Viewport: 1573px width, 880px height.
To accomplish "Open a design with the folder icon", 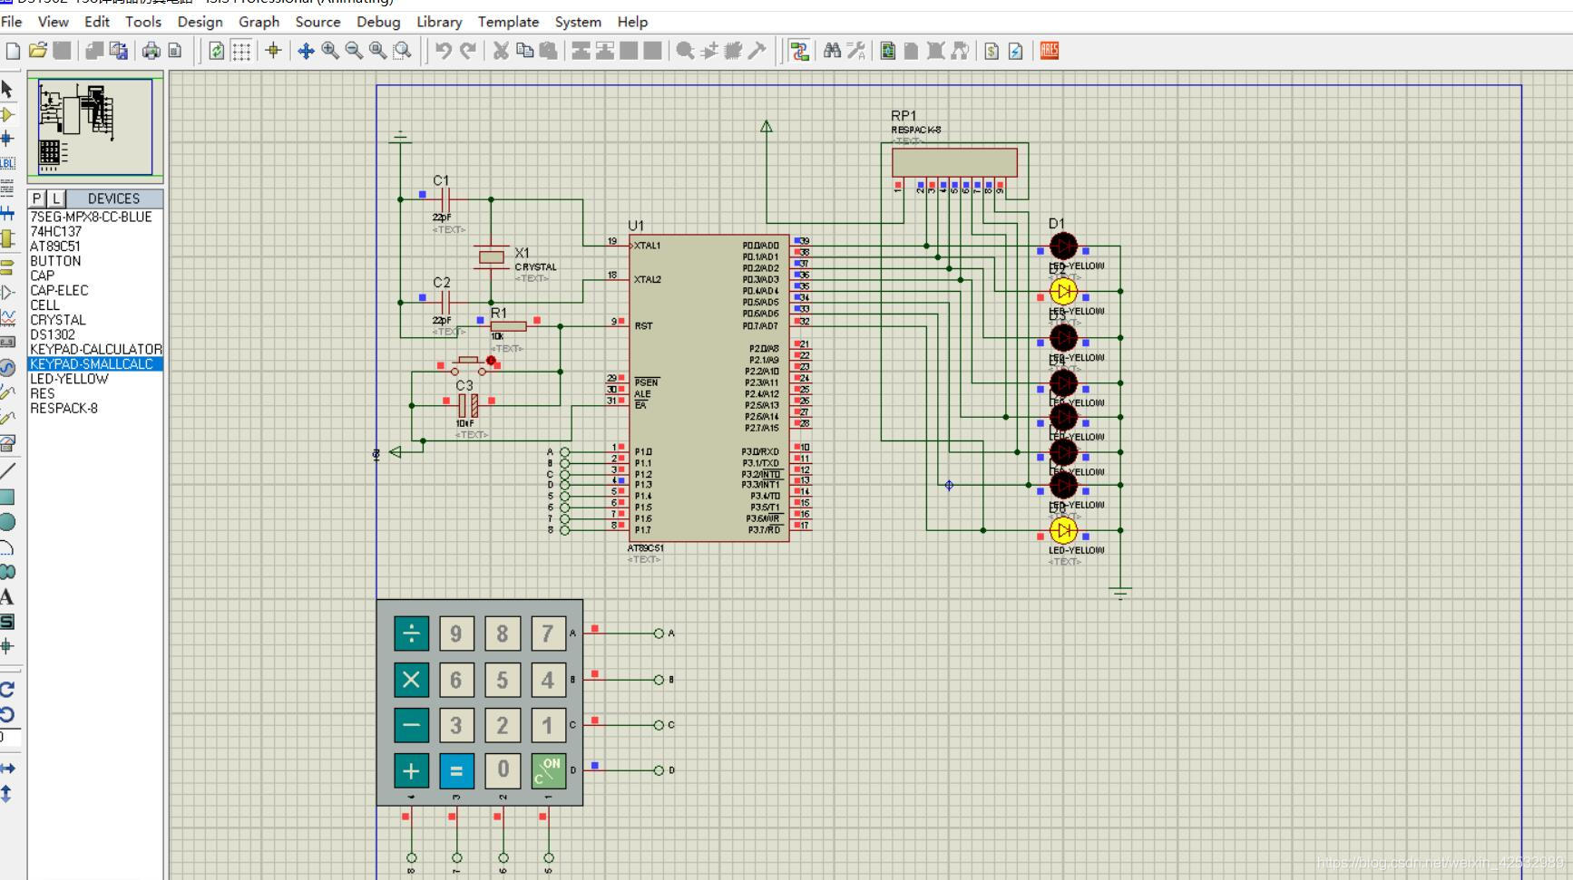I will 37,51.
